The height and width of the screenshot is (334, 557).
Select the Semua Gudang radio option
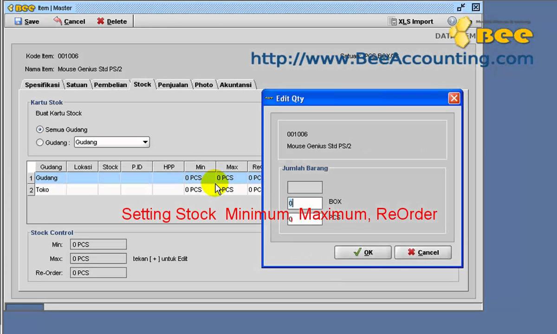(40, 129)
